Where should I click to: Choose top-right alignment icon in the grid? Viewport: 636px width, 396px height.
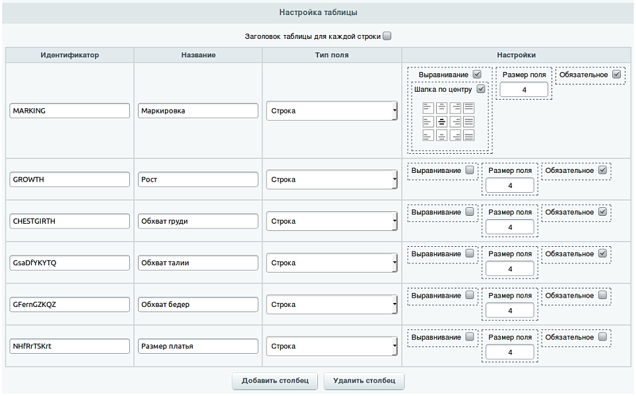click(x=455, y=108)
